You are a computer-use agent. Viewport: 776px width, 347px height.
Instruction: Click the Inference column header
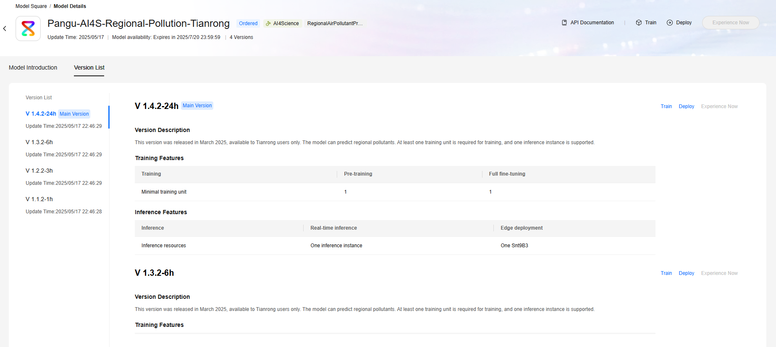153,228
